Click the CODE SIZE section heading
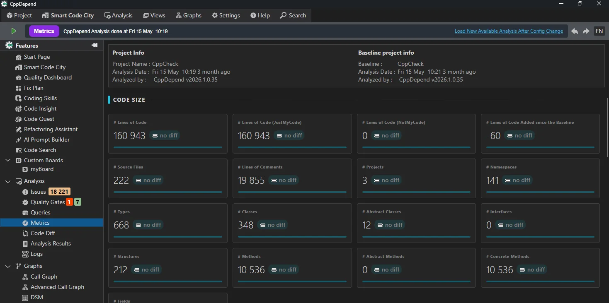Image resolution: width=609 pixels, height=303 pixels. point(129,100)
